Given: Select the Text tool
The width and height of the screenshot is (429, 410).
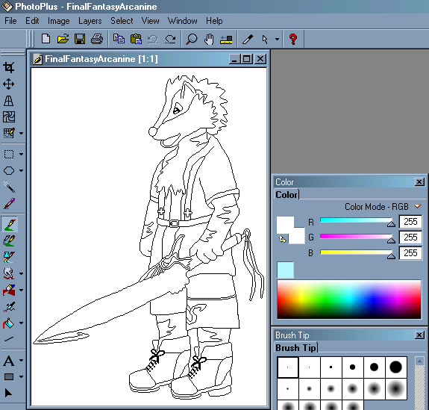Looking at the screenshot, I should [8, 361].
